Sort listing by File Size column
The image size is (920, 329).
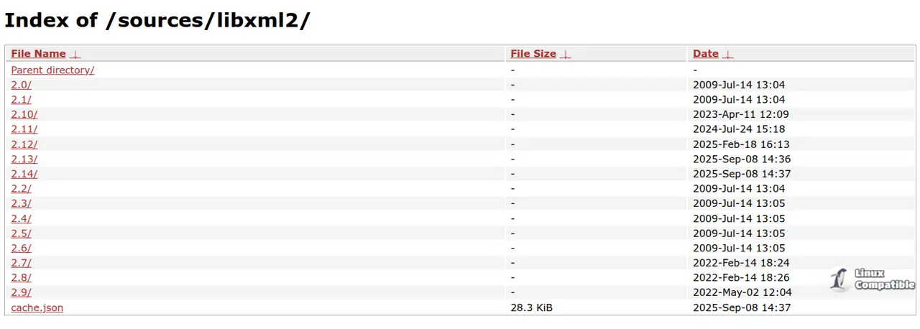click(x=533, y=54)
